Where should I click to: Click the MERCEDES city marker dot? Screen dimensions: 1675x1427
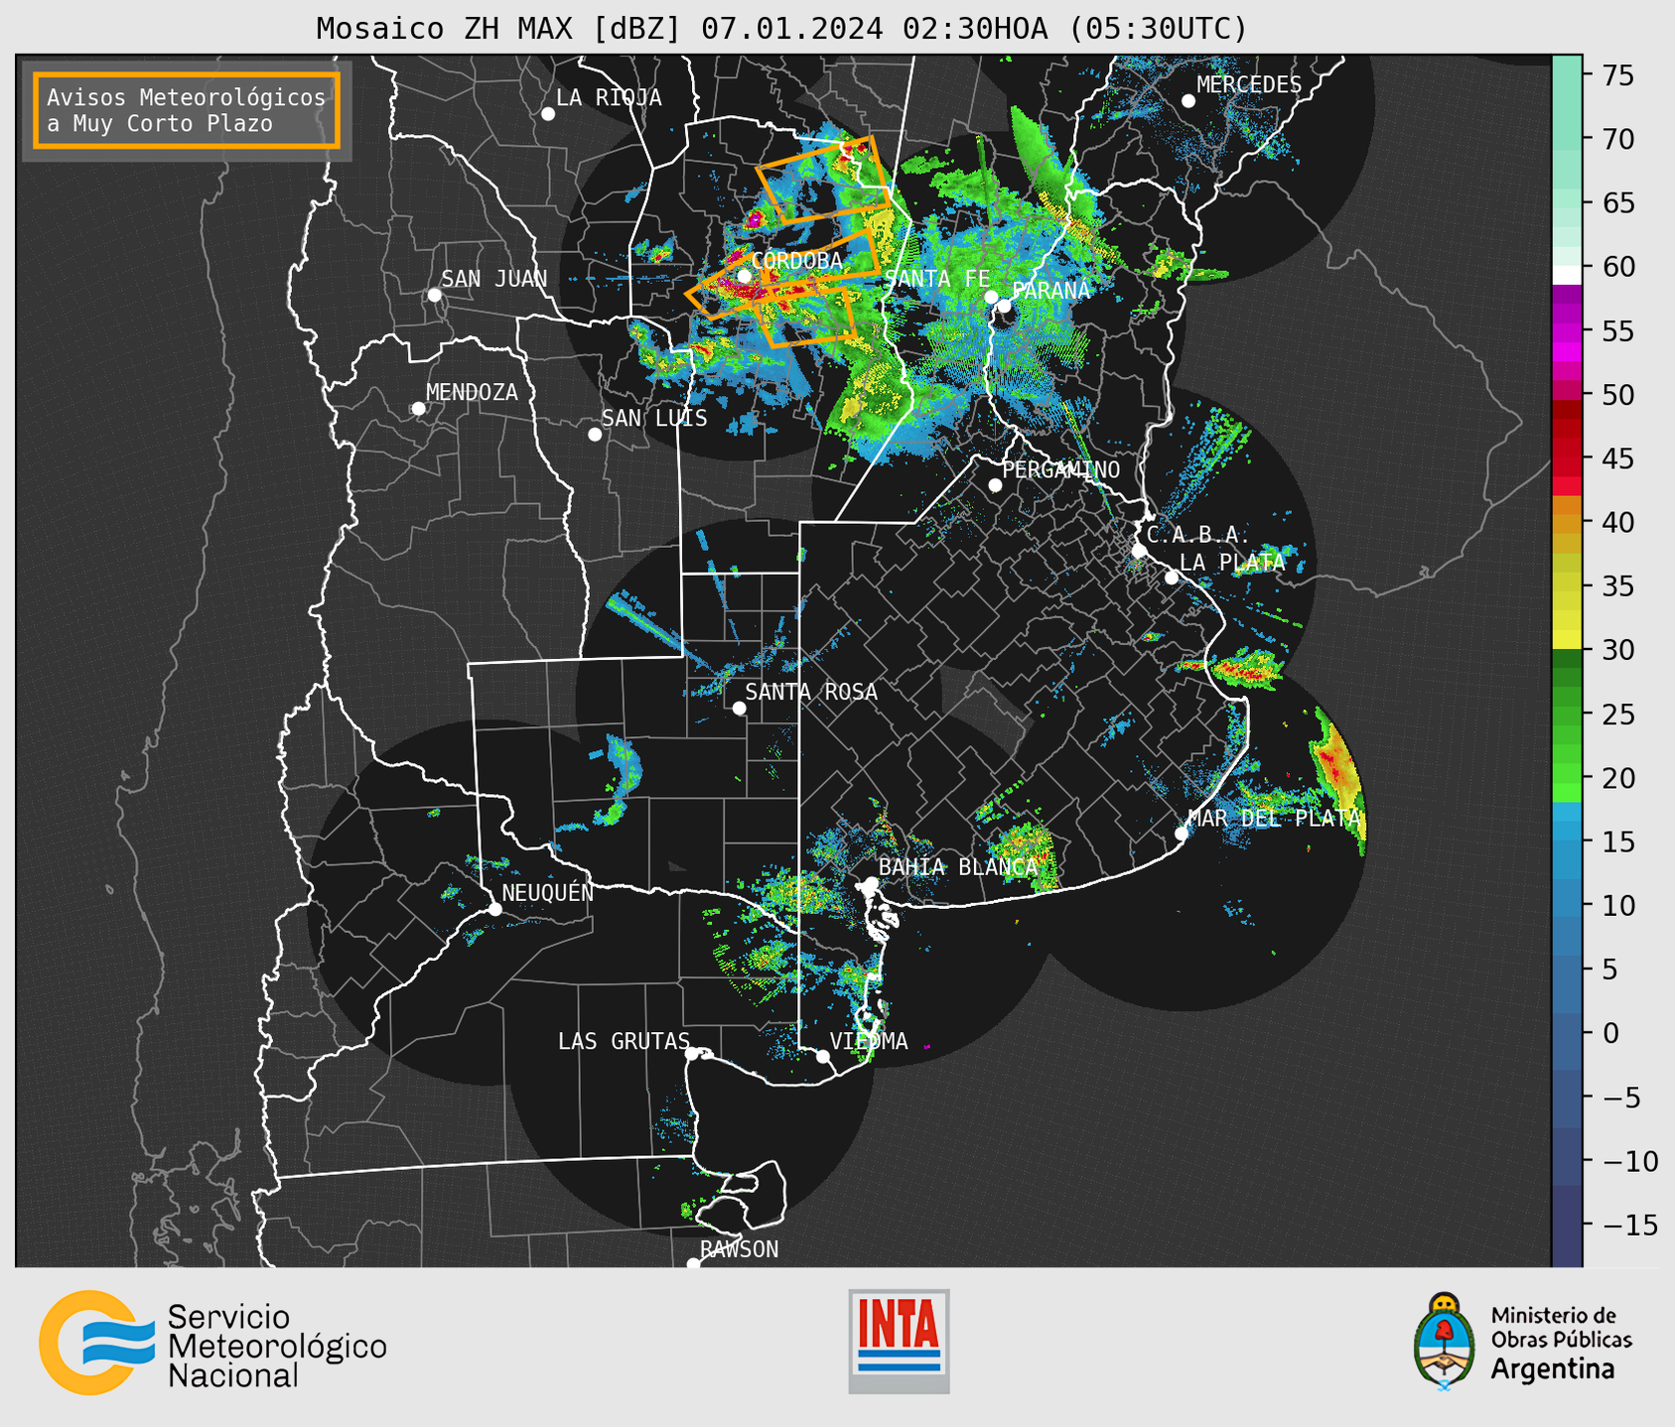point(1188,101)
